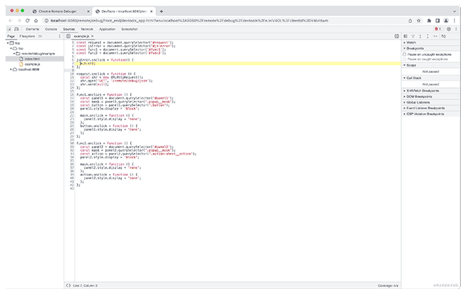Image resolution: width=465 pixels, height=289 pixels.
Task: Click the browser address bar URL
Action: click(x=189, y=21)
